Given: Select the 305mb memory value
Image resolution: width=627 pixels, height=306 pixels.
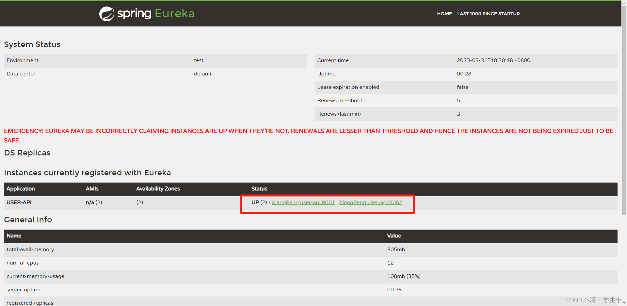Looking at the screenshot, I should (396, 250).
